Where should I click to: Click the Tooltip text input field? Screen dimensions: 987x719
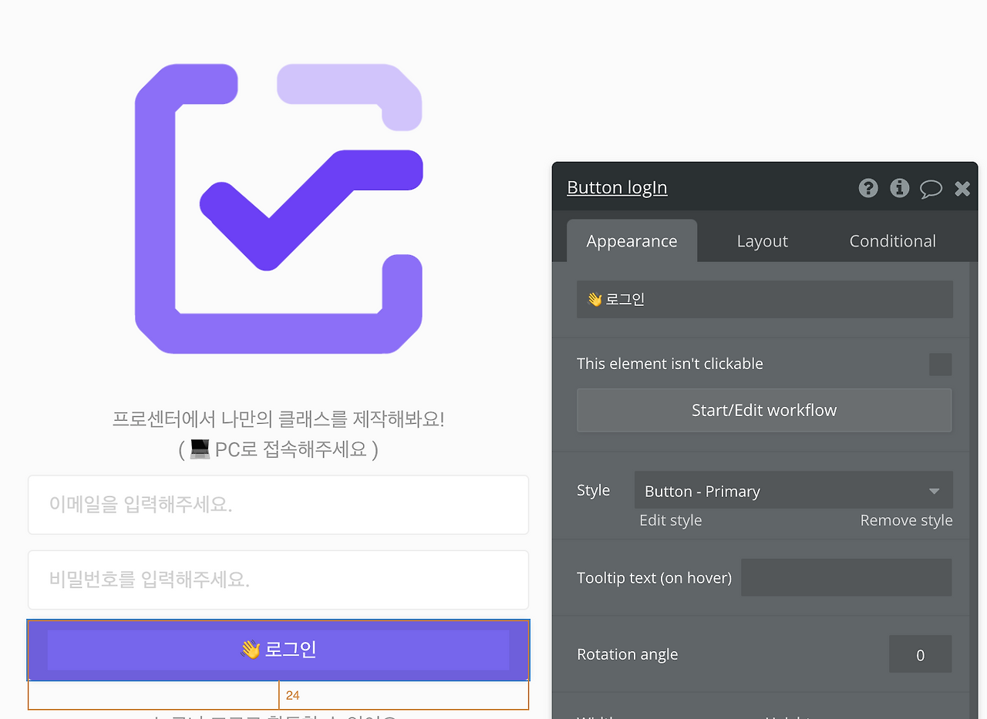coord(846,577)
